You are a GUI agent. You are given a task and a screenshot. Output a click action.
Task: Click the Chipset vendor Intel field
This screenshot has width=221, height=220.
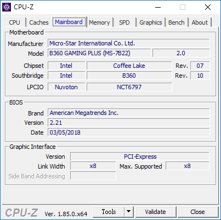66,66
